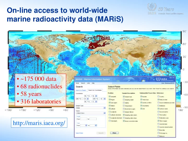Click the Search button
Screen dimensions: 188x141
pyautogui.click(x=101, y=133)
